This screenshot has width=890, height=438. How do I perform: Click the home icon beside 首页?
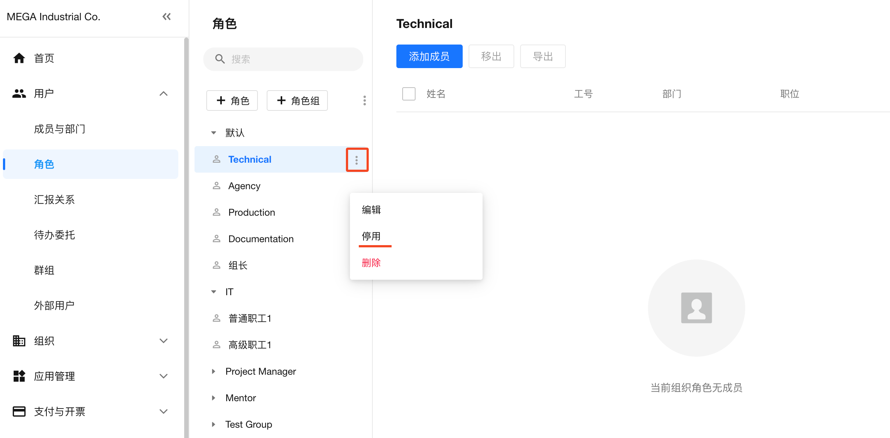click(19, 58)
